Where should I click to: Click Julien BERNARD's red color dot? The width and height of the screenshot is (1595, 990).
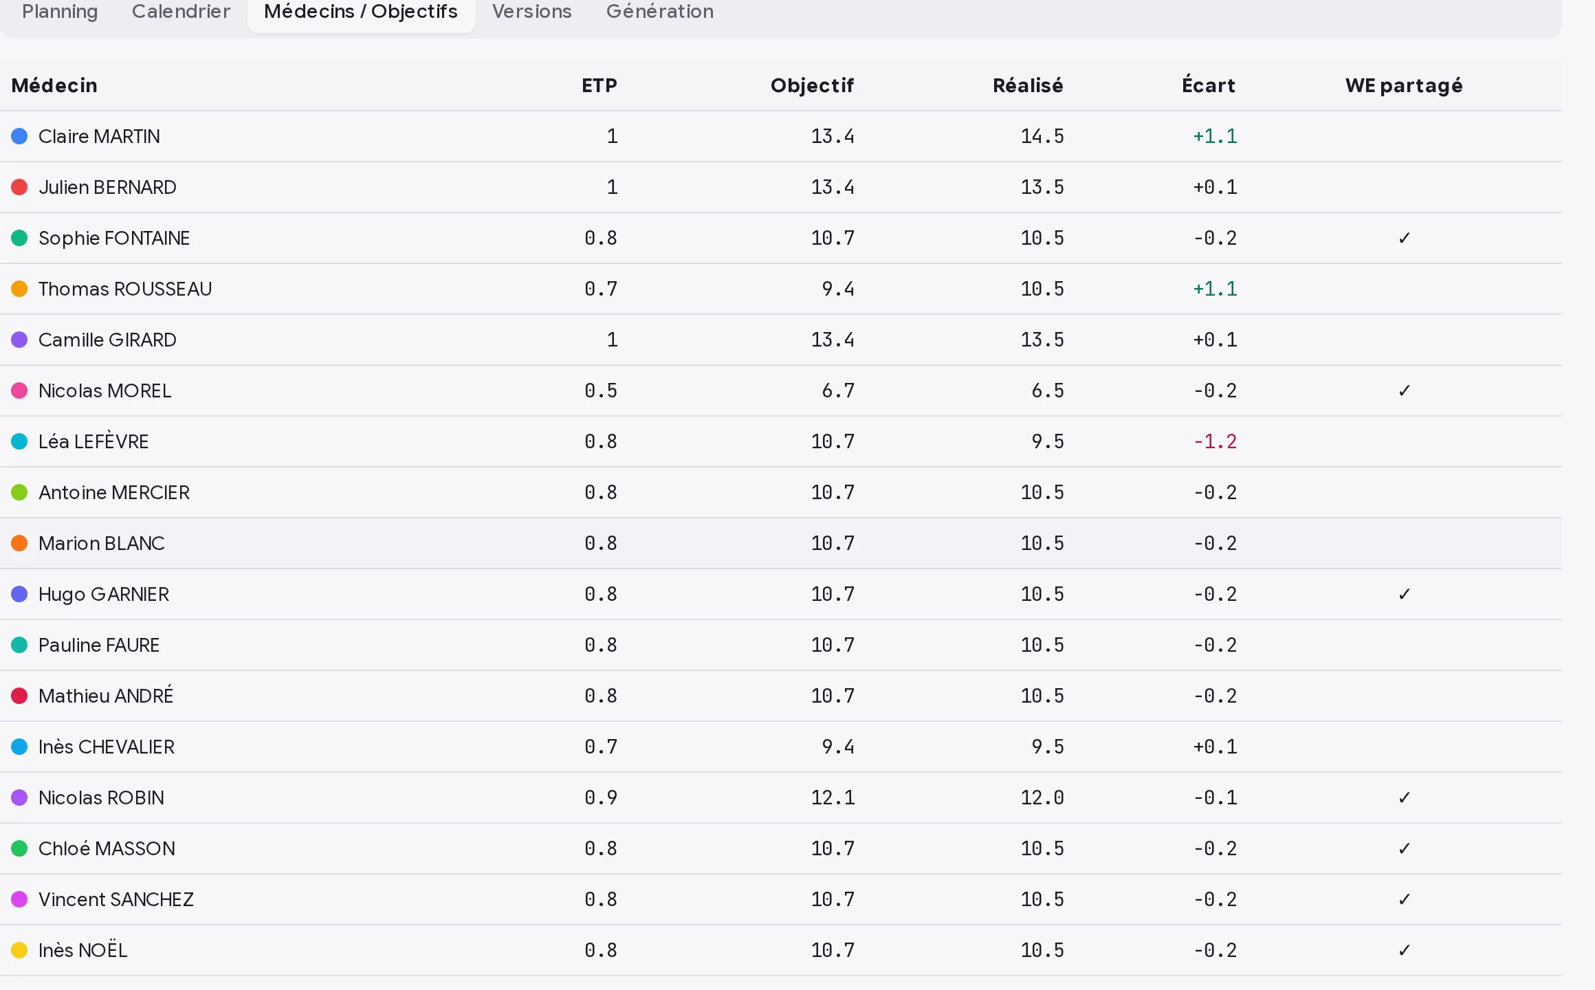(x=19, y=187)
